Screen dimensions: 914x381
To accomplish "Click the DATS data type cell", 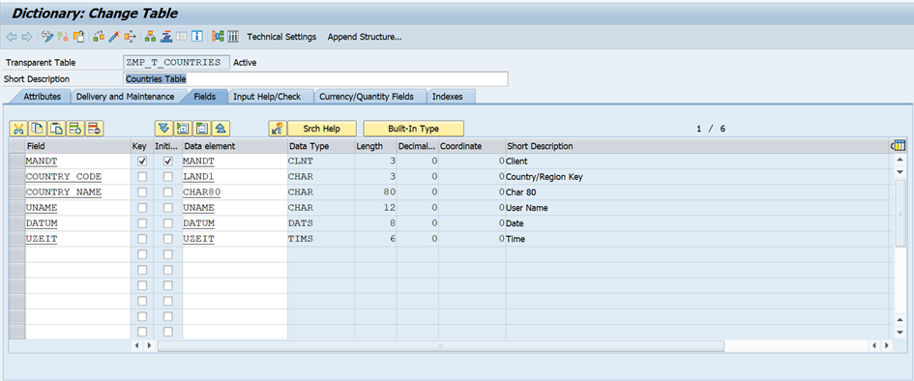I will coord(320,223).
